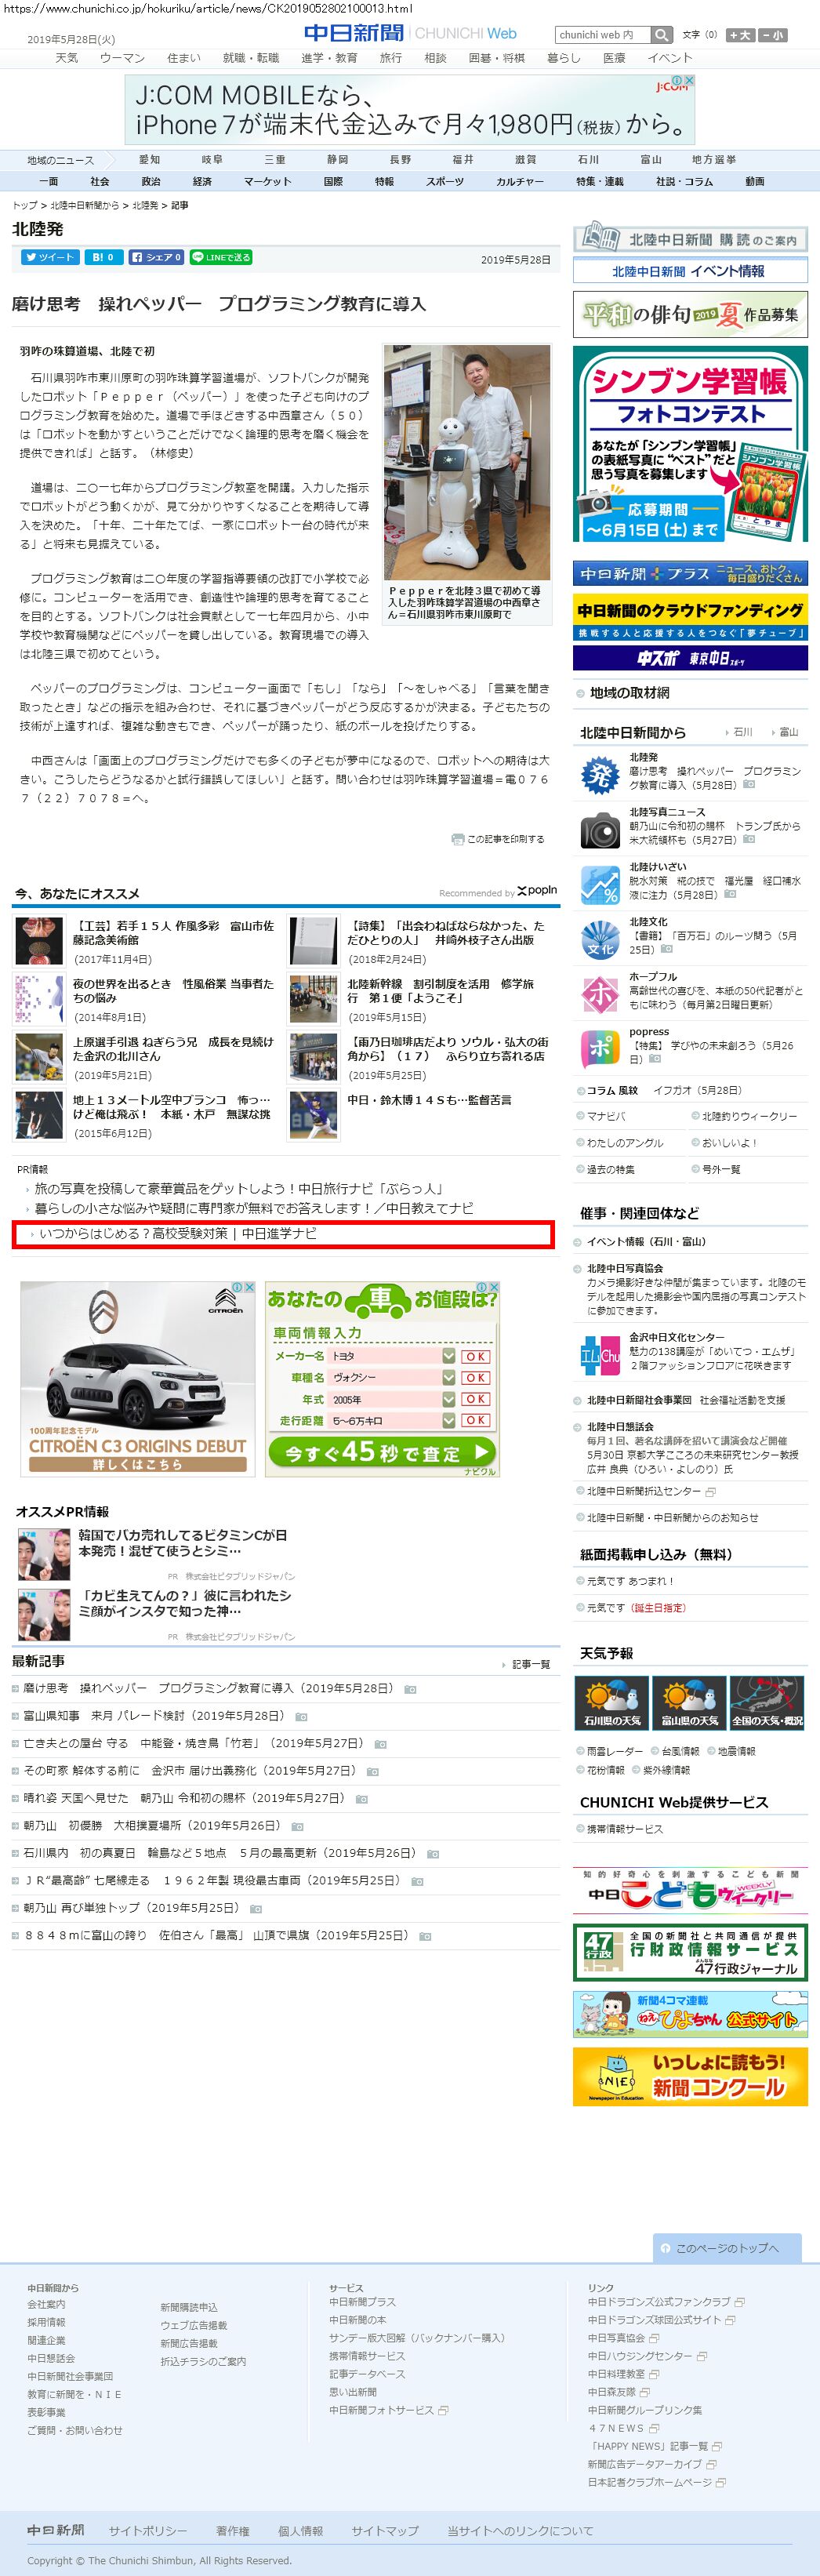Open 石川県の天気 weather thumbnail

(612, 1703)
